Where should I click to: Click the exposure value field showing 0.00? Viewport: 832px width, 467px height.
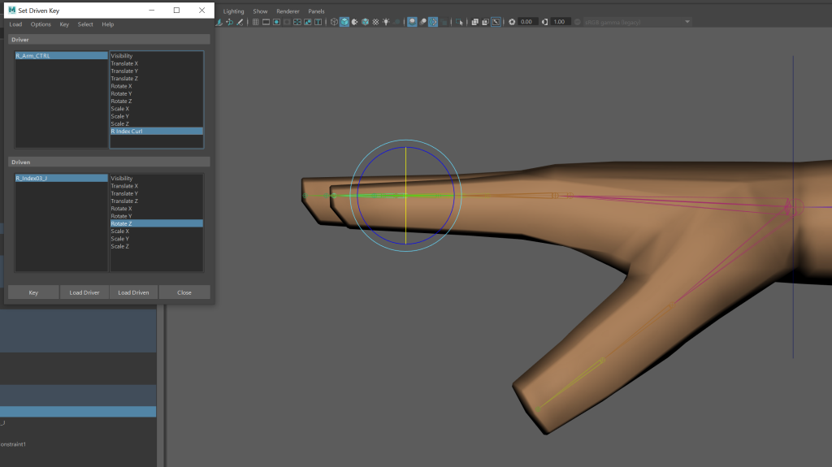coord(526,22)
